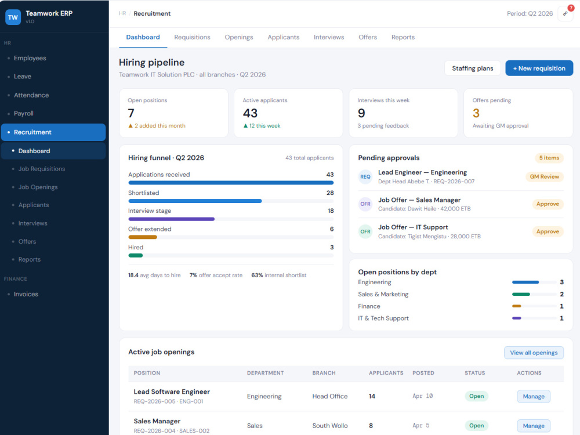Open the Interviews tab
Viewport: 580px width, 435px height.
click(329, 37)
